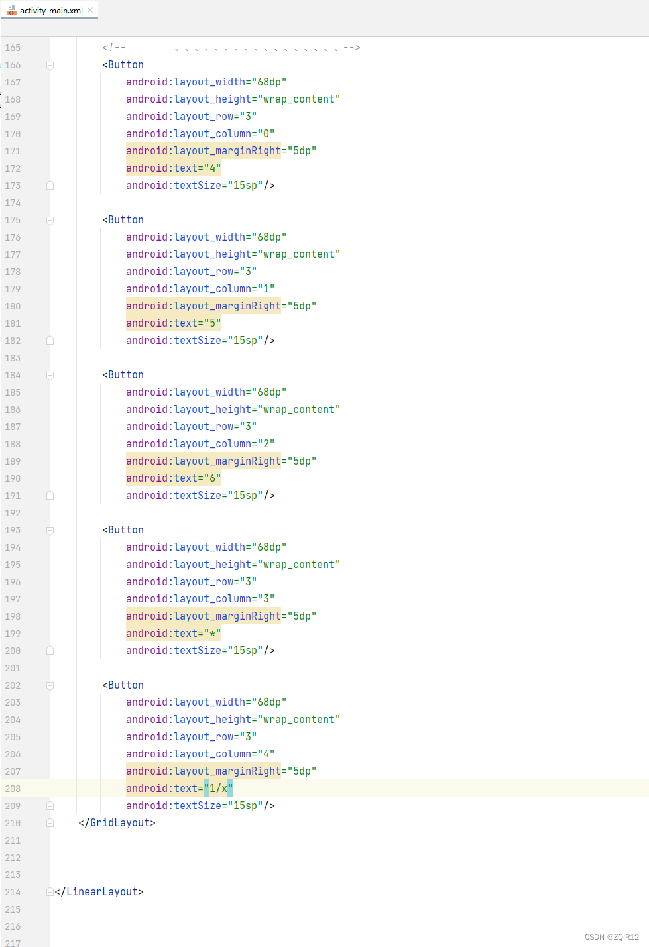Place cursor in android:text="1/x" value

click(x=218, y=789)
